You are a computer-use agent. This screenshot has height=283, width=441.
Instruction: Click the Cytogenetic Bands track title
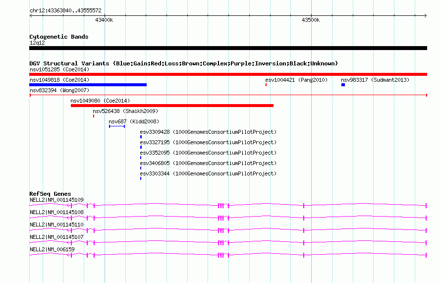tap(59, 37)
